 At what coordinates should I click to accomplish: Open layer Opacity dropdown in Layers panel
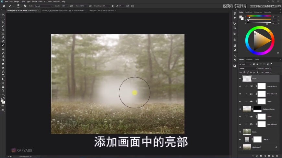(271, 68)
